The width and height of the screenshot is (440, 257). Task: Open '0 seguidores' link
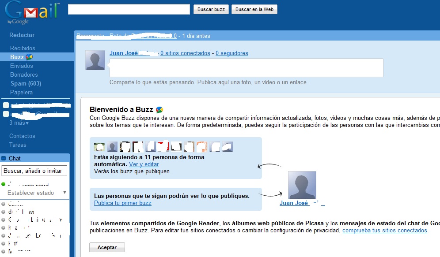tap(232, 53)
